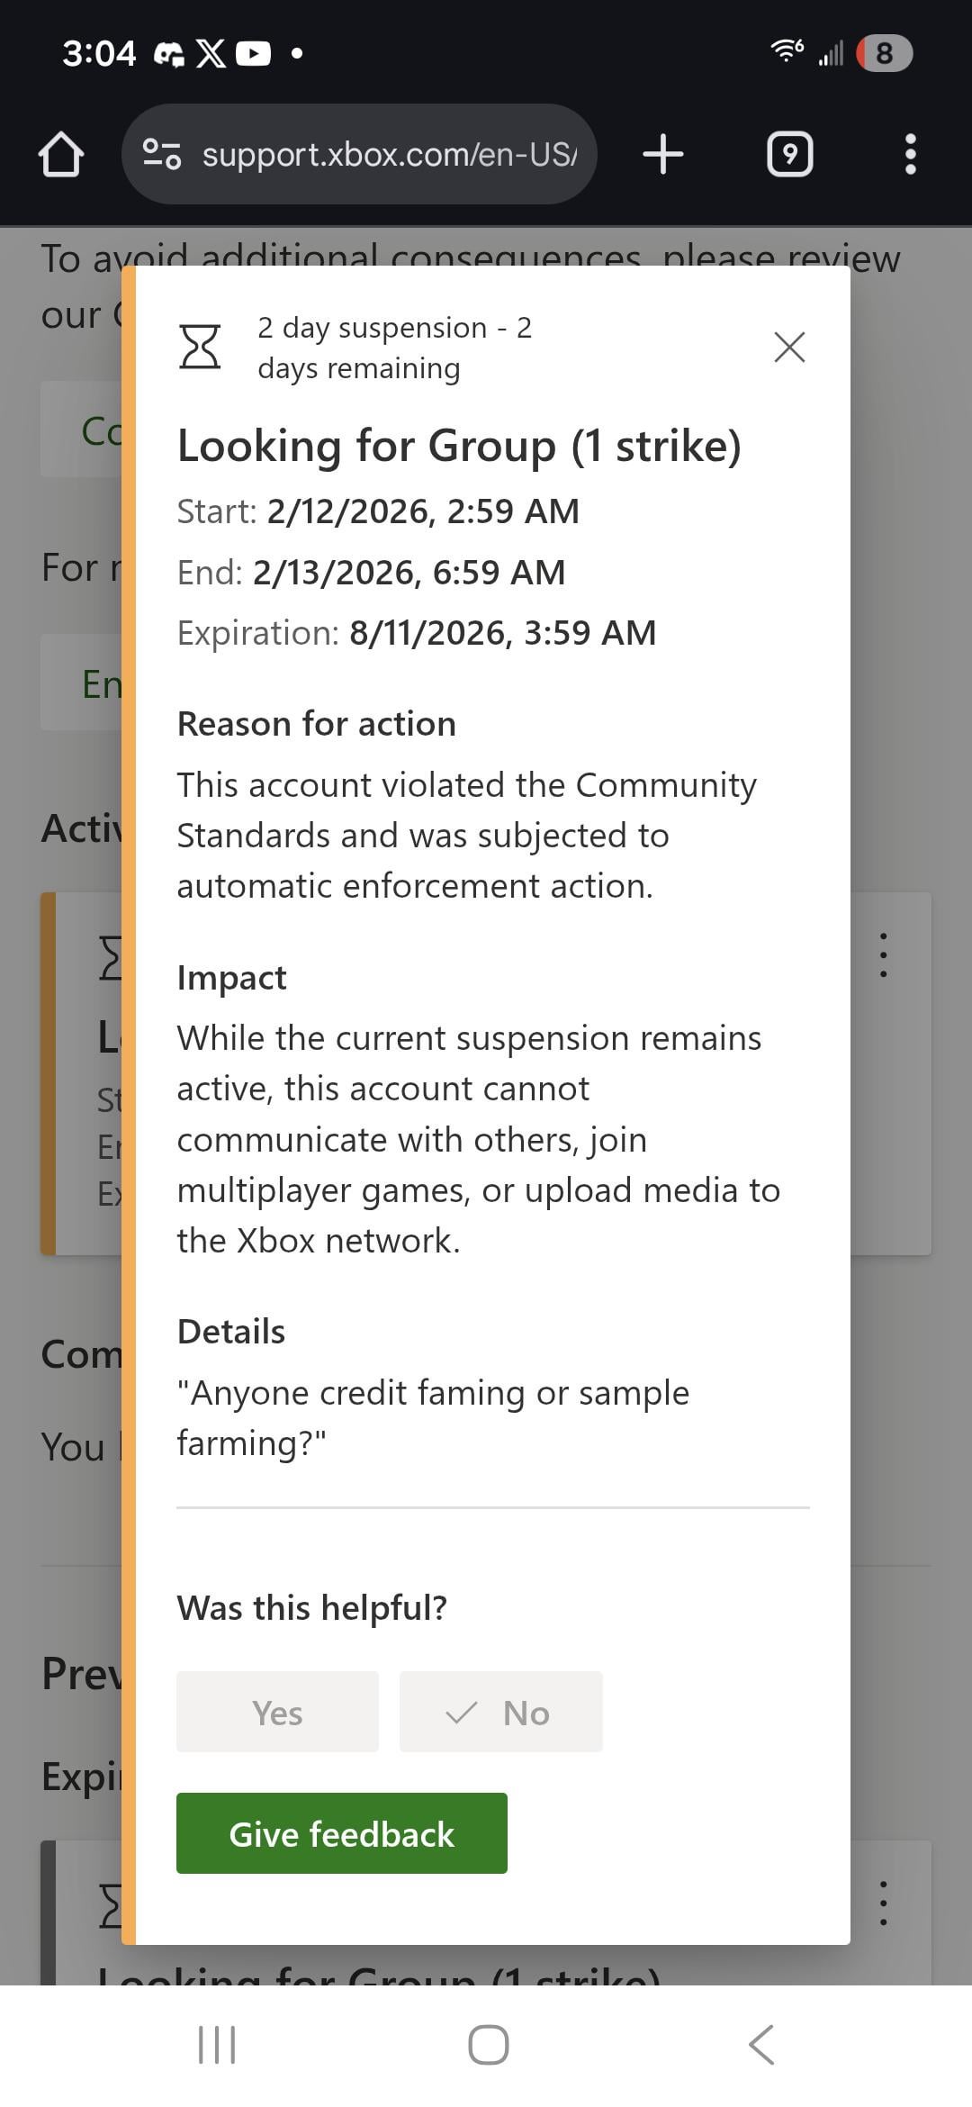Tap the quoted details text about farming
The height and width of the screenshot is (2107, 972).
point(432,1417)
